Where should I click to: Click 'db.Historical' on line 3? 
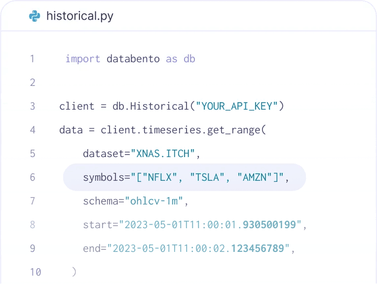coord(151,106)
